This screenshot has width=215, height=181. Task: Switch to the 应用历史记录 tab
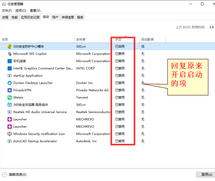pyautogui.click(x=30, y=17)
